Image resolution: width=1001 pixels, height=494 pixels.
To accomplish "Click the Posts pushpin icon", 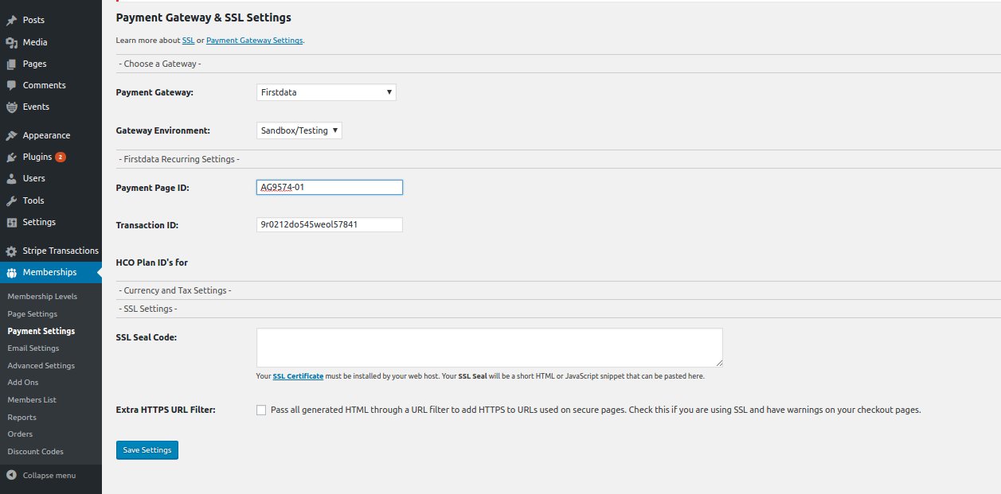I will tap(11, 20).
